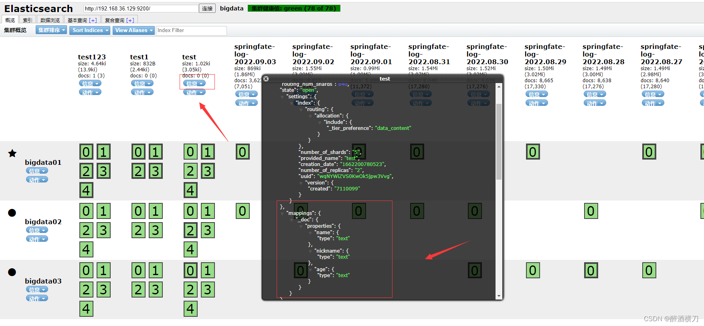Select shard 4 of test123 on bigdata03

coord(86,309)
